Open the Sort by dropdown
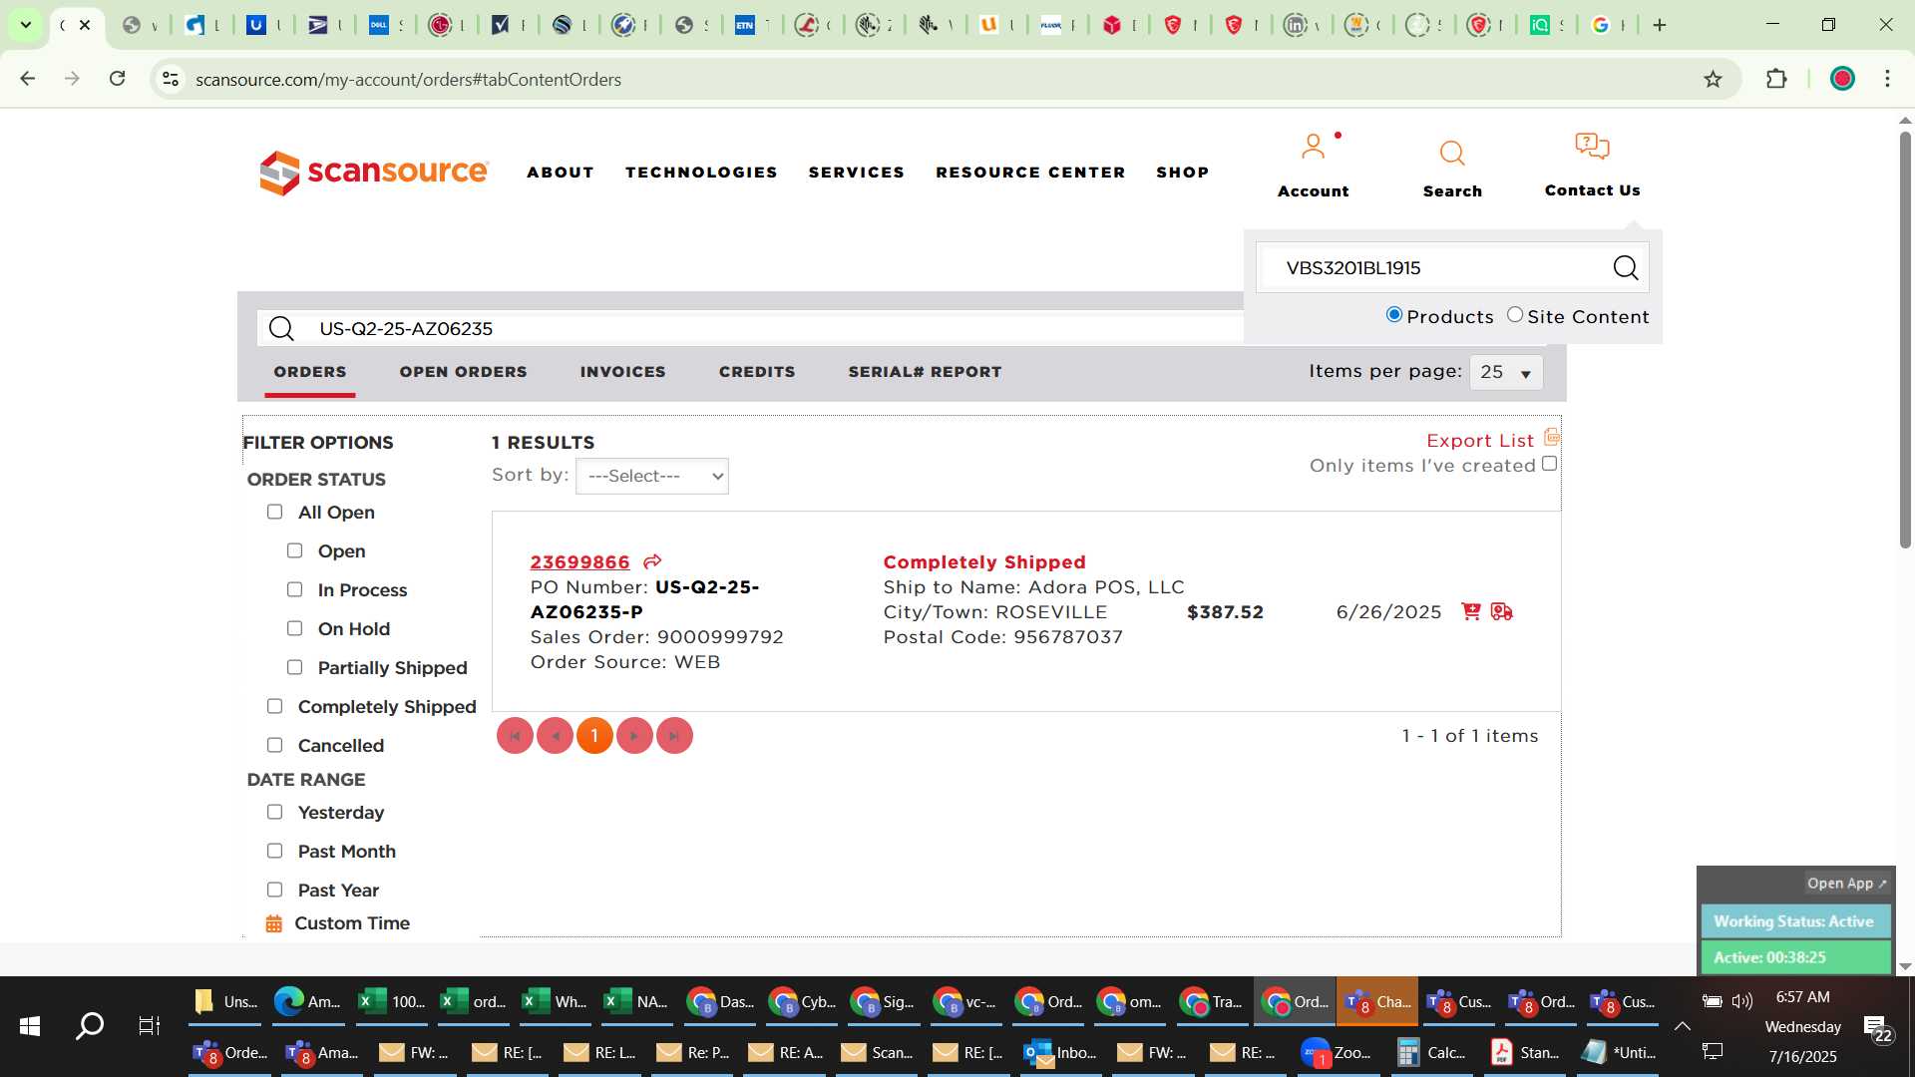1915x1077 pixels. click(x=652, y=476)
